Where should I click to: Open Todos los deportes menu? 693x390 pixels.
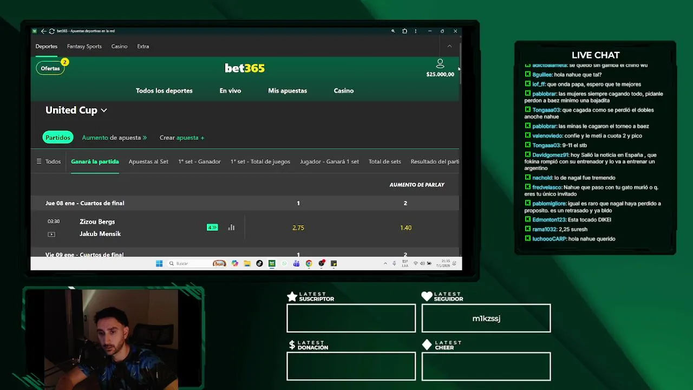pos(164,90)
